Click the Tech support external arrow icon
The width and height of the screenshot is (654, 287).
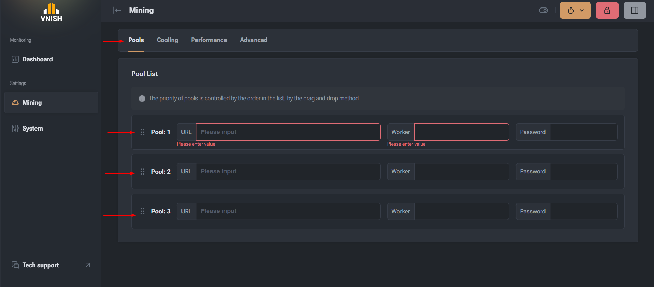(88, 265)
